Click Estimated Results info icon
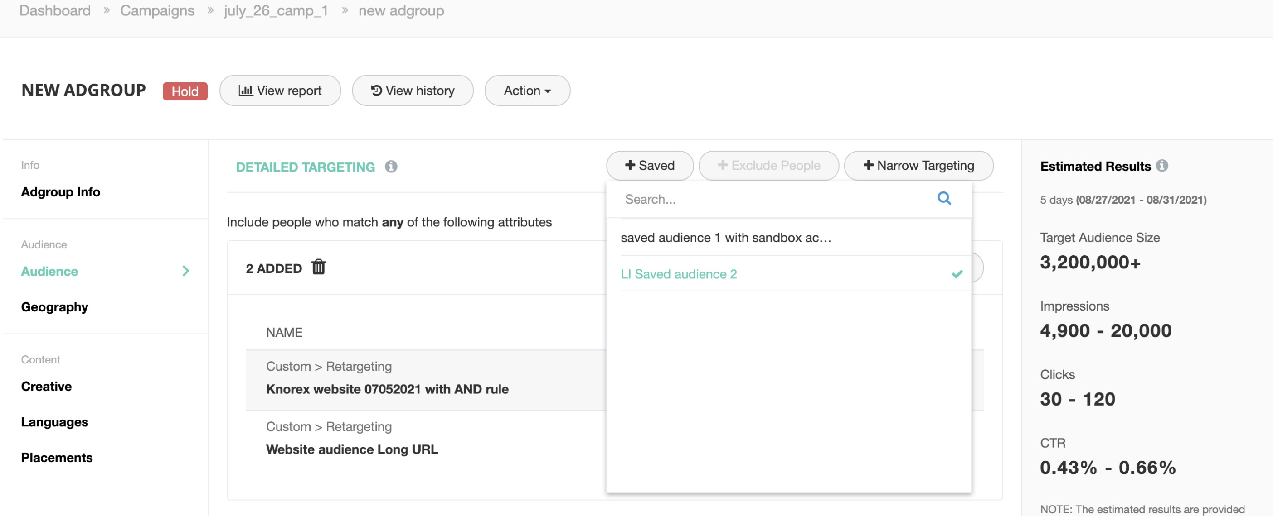This screenshot has width=1273, height=516. click(1162, 166)
